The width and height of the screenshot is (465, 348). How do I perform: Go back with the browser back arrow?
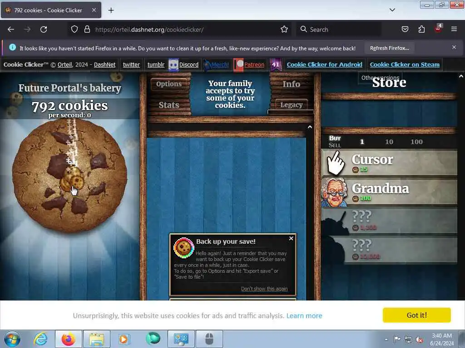click(11, 29)
